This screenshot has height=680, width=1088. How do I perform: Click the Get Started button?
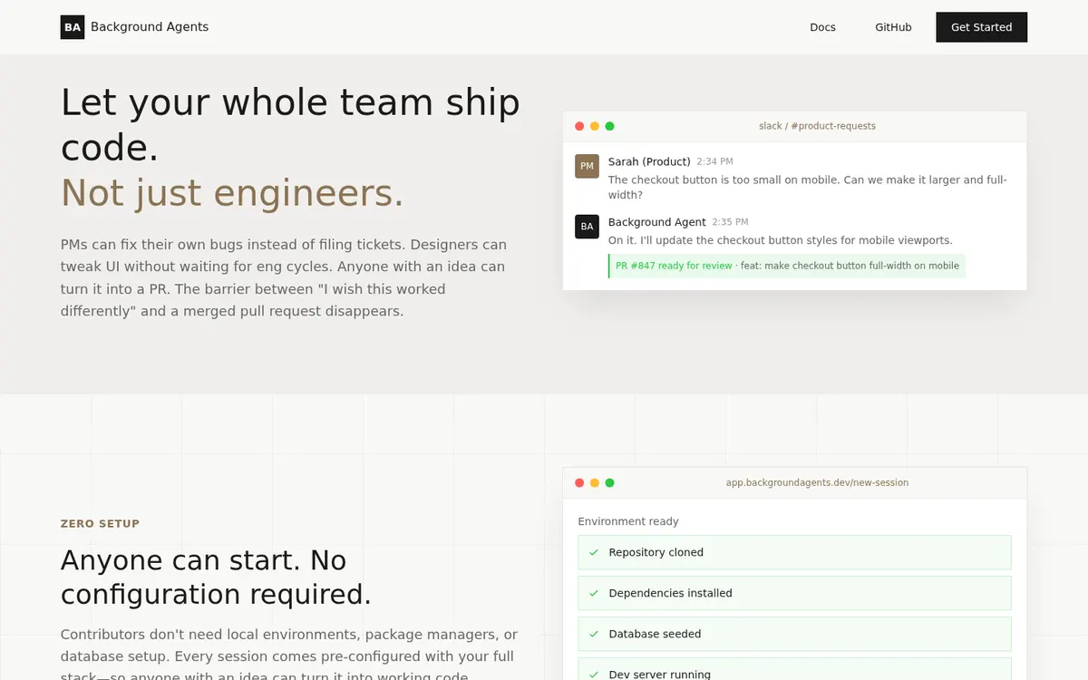click(x=981, y=27)
